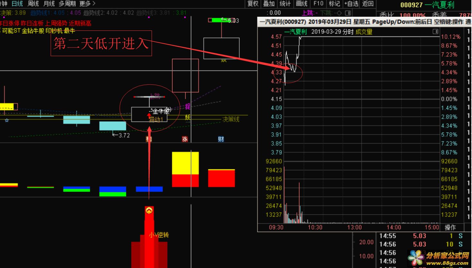The height and width of the screenshot is (268, 472).
Task: Add stock with +自选 button
Action: pos(351,4)
